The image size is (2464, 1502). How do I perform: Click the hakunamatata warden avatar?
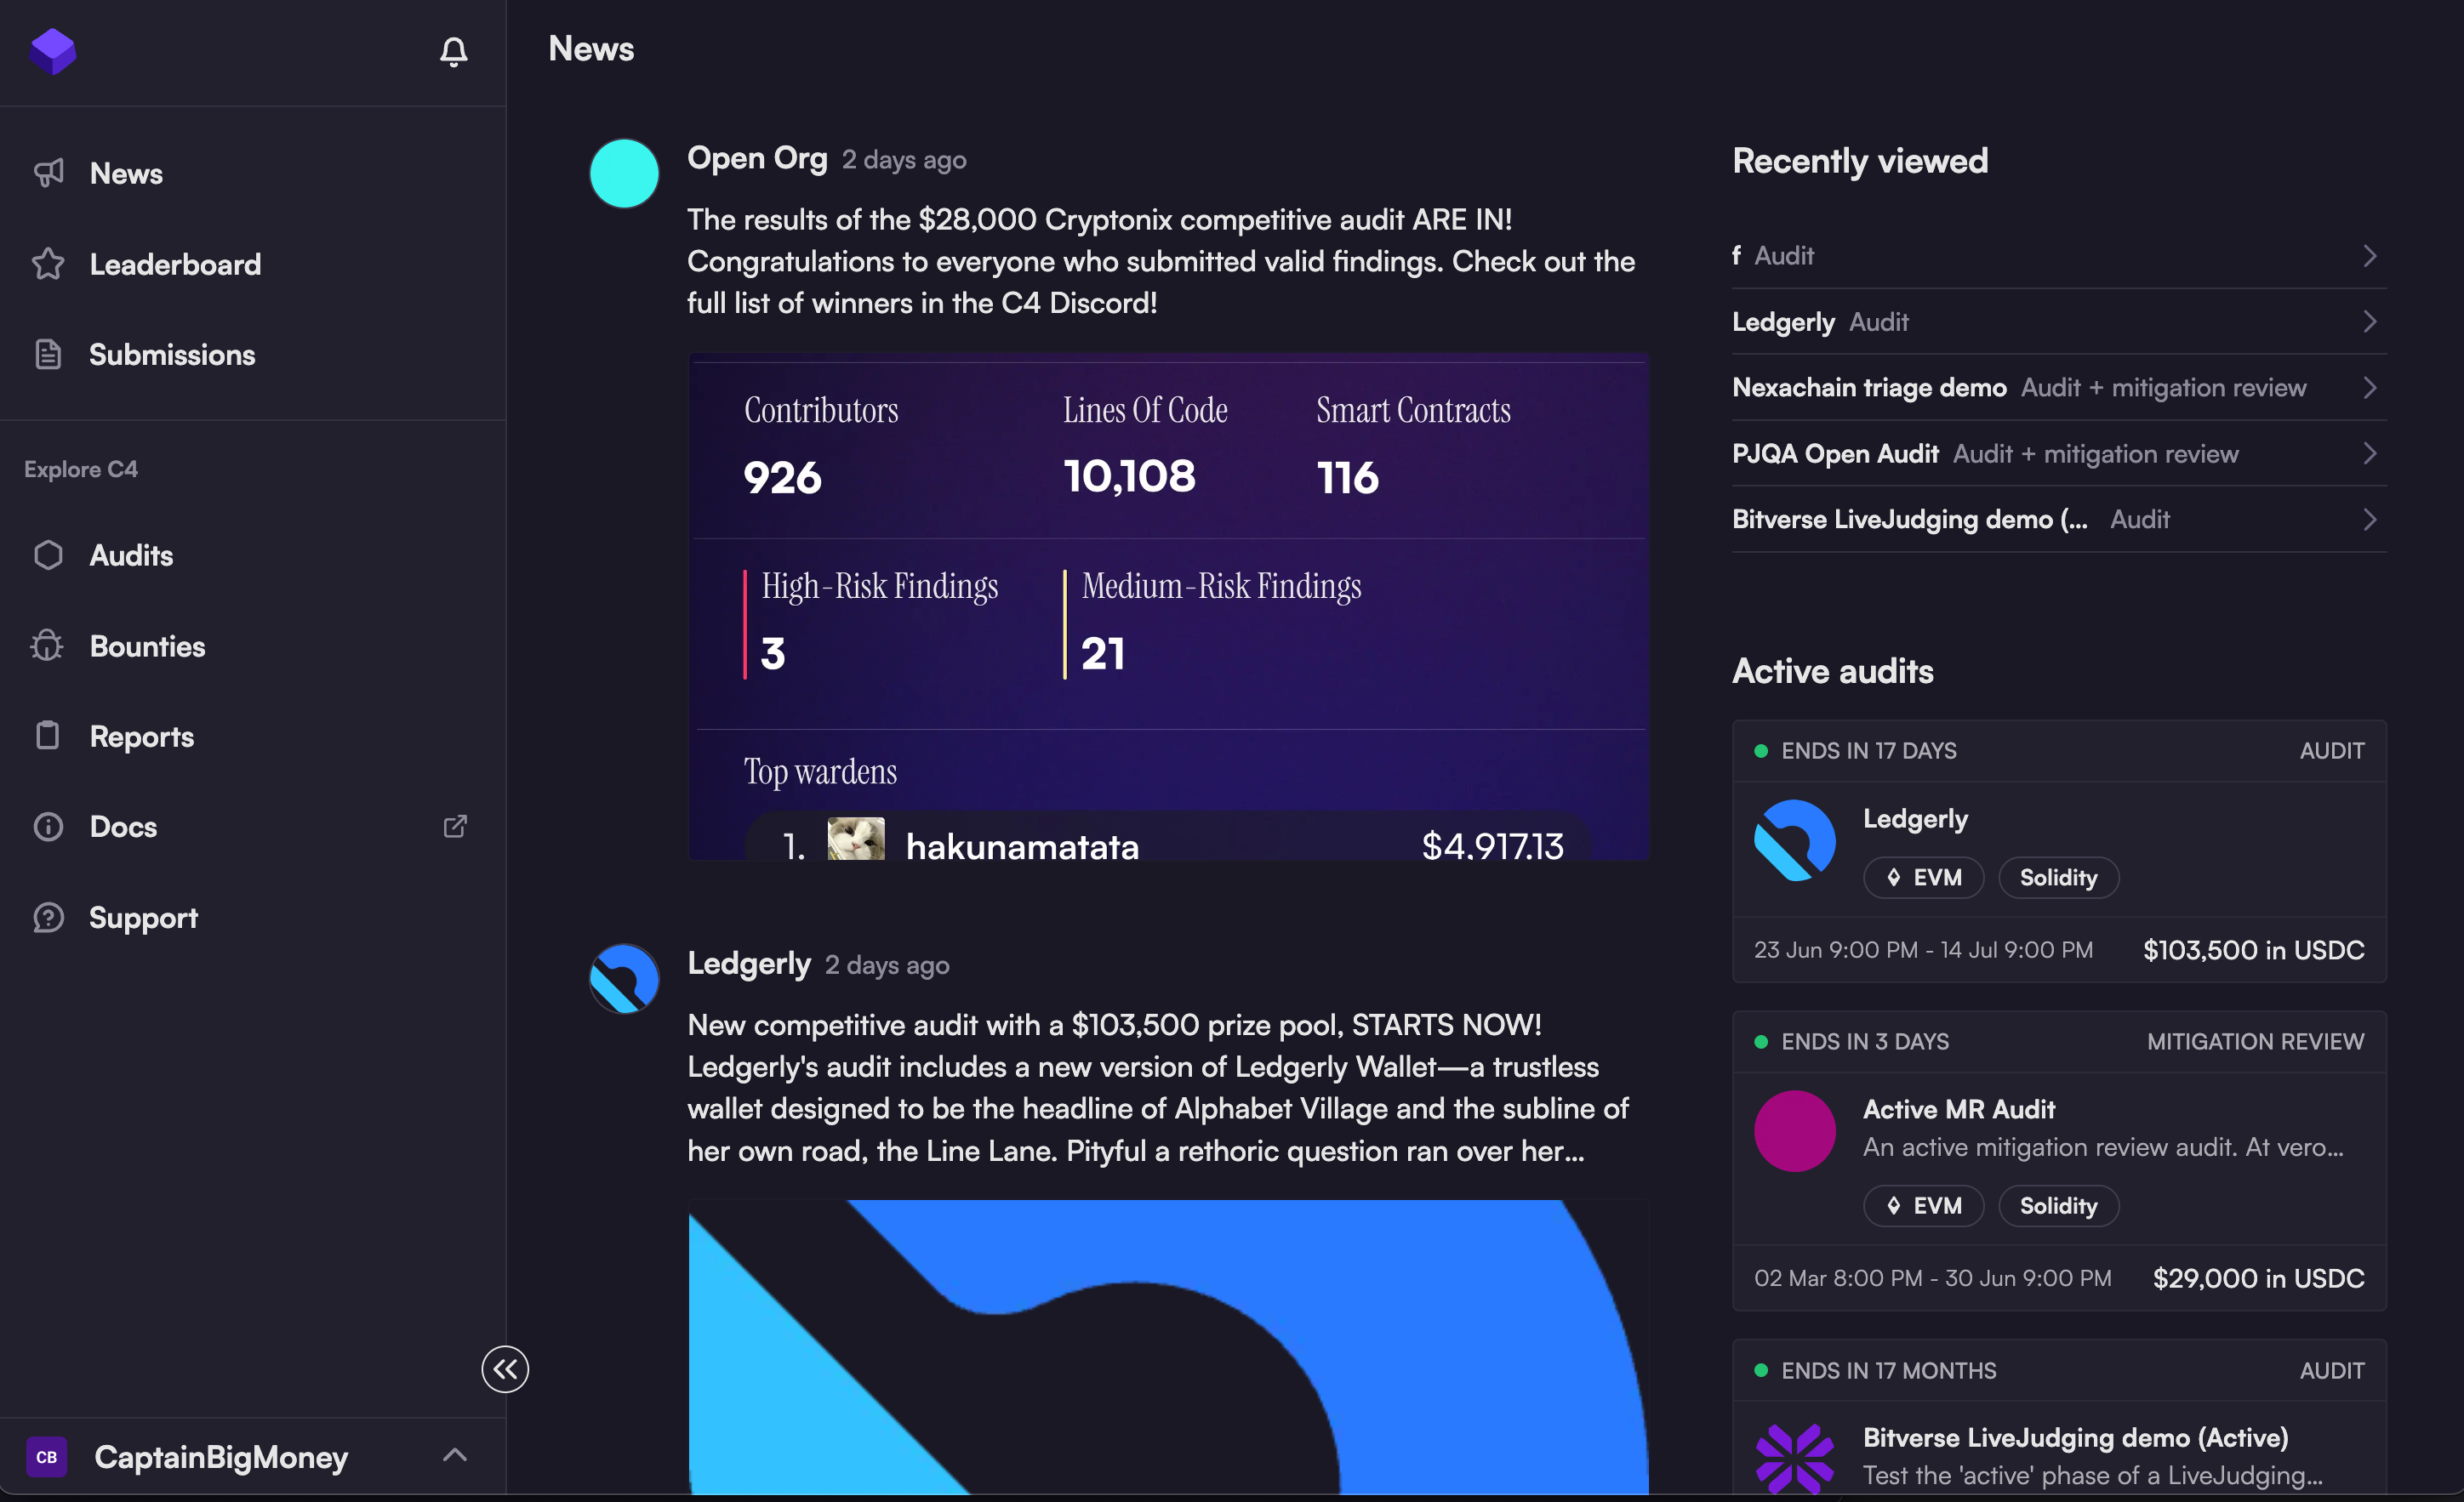point(856,839)
